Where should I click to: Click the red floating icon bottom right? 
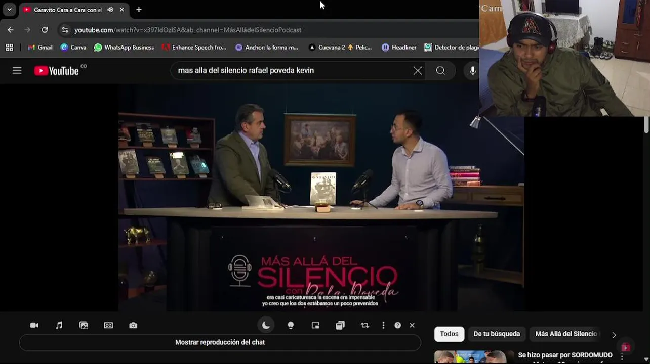pos(626,347)
